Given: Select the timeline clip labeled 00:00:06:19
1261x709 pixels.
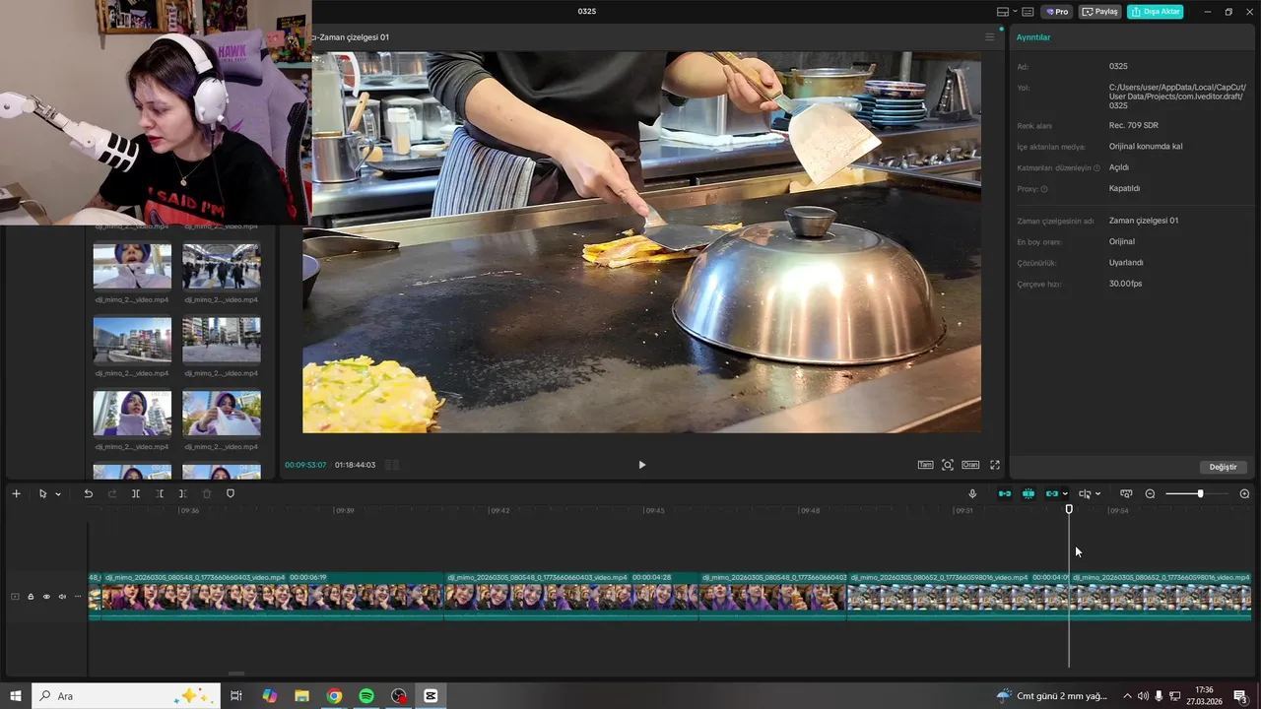Looking at the screenshot, I should click(x=272, y=597).
